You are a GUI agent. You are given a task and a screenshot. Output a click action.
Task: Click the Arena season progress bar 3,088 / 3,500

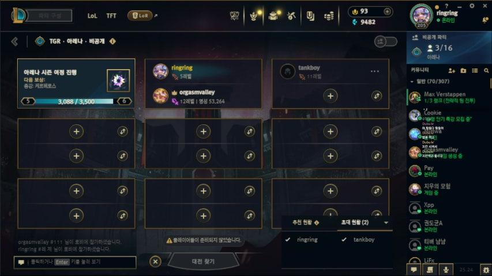pyautogui.click(x=76, y=101)
